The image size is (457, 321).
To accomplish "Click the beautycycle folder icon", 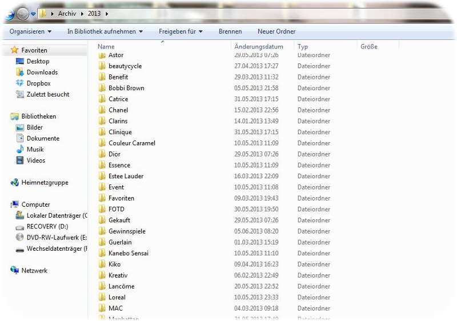I will coord(102,66).
